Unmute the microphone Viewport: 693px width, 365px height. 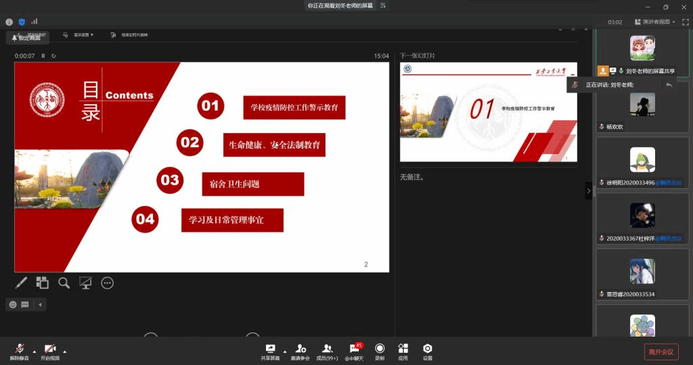click(x=20, y=351)
